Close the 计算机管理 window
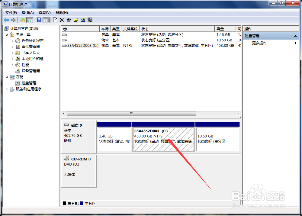This screenshot has width=302, height=216. click(293, 3)
